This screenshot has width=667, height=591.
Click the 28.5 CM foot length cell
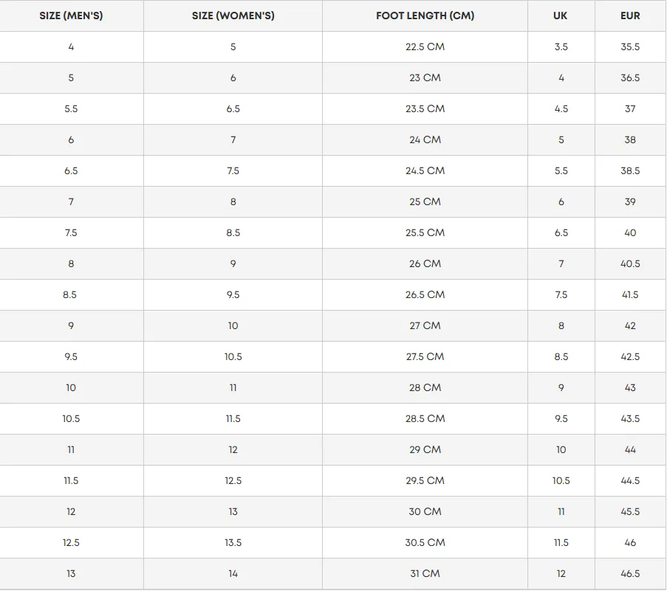pyautogui.click(x=425, y=419)
